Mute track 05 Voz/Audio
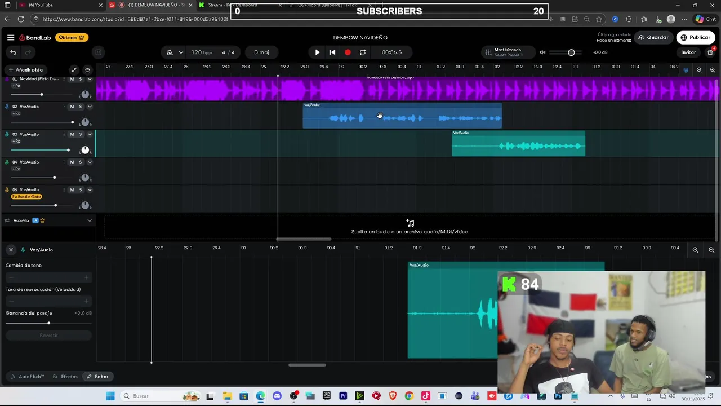Screen dimensions: 721x406 pos(72,189)
